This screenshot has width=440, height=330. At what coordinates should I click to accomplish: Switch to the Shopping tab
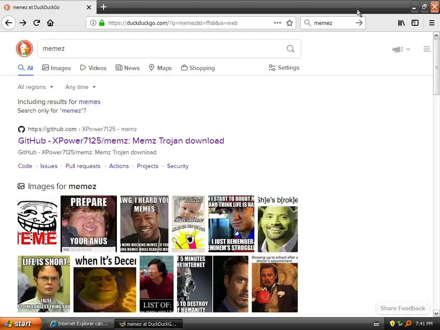pos(198,68)
